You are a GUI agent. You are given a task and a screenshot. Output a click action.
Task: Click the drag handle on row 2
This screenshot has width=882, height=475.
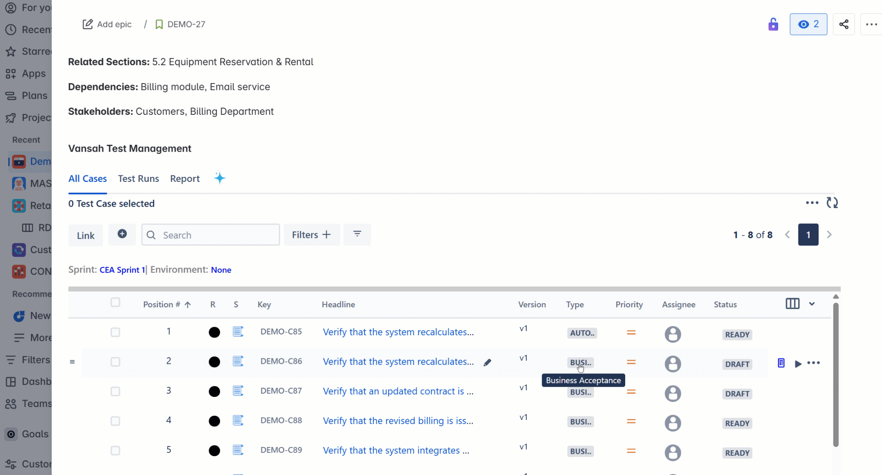pos(72,362)
